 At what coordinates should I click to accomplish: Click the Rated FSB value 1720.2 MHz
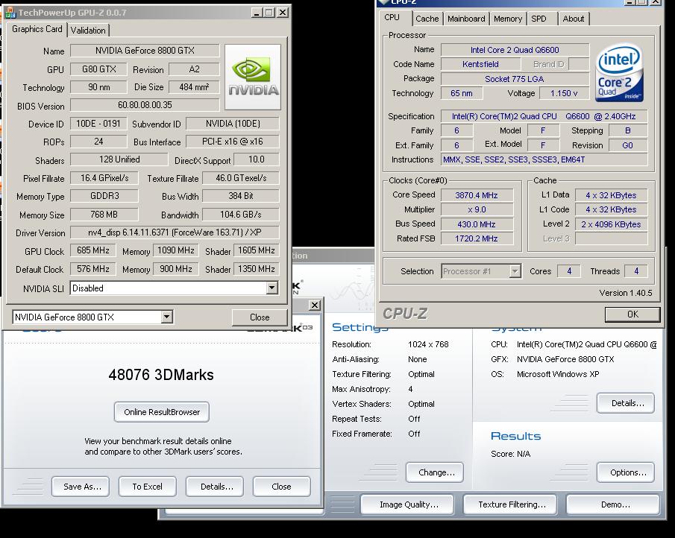(477, 238)
